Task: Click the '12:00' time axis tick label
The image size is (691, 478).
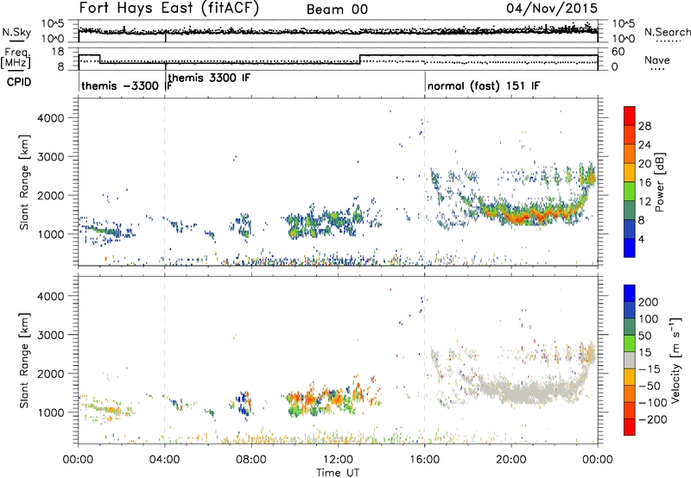Action: (338, 460)
